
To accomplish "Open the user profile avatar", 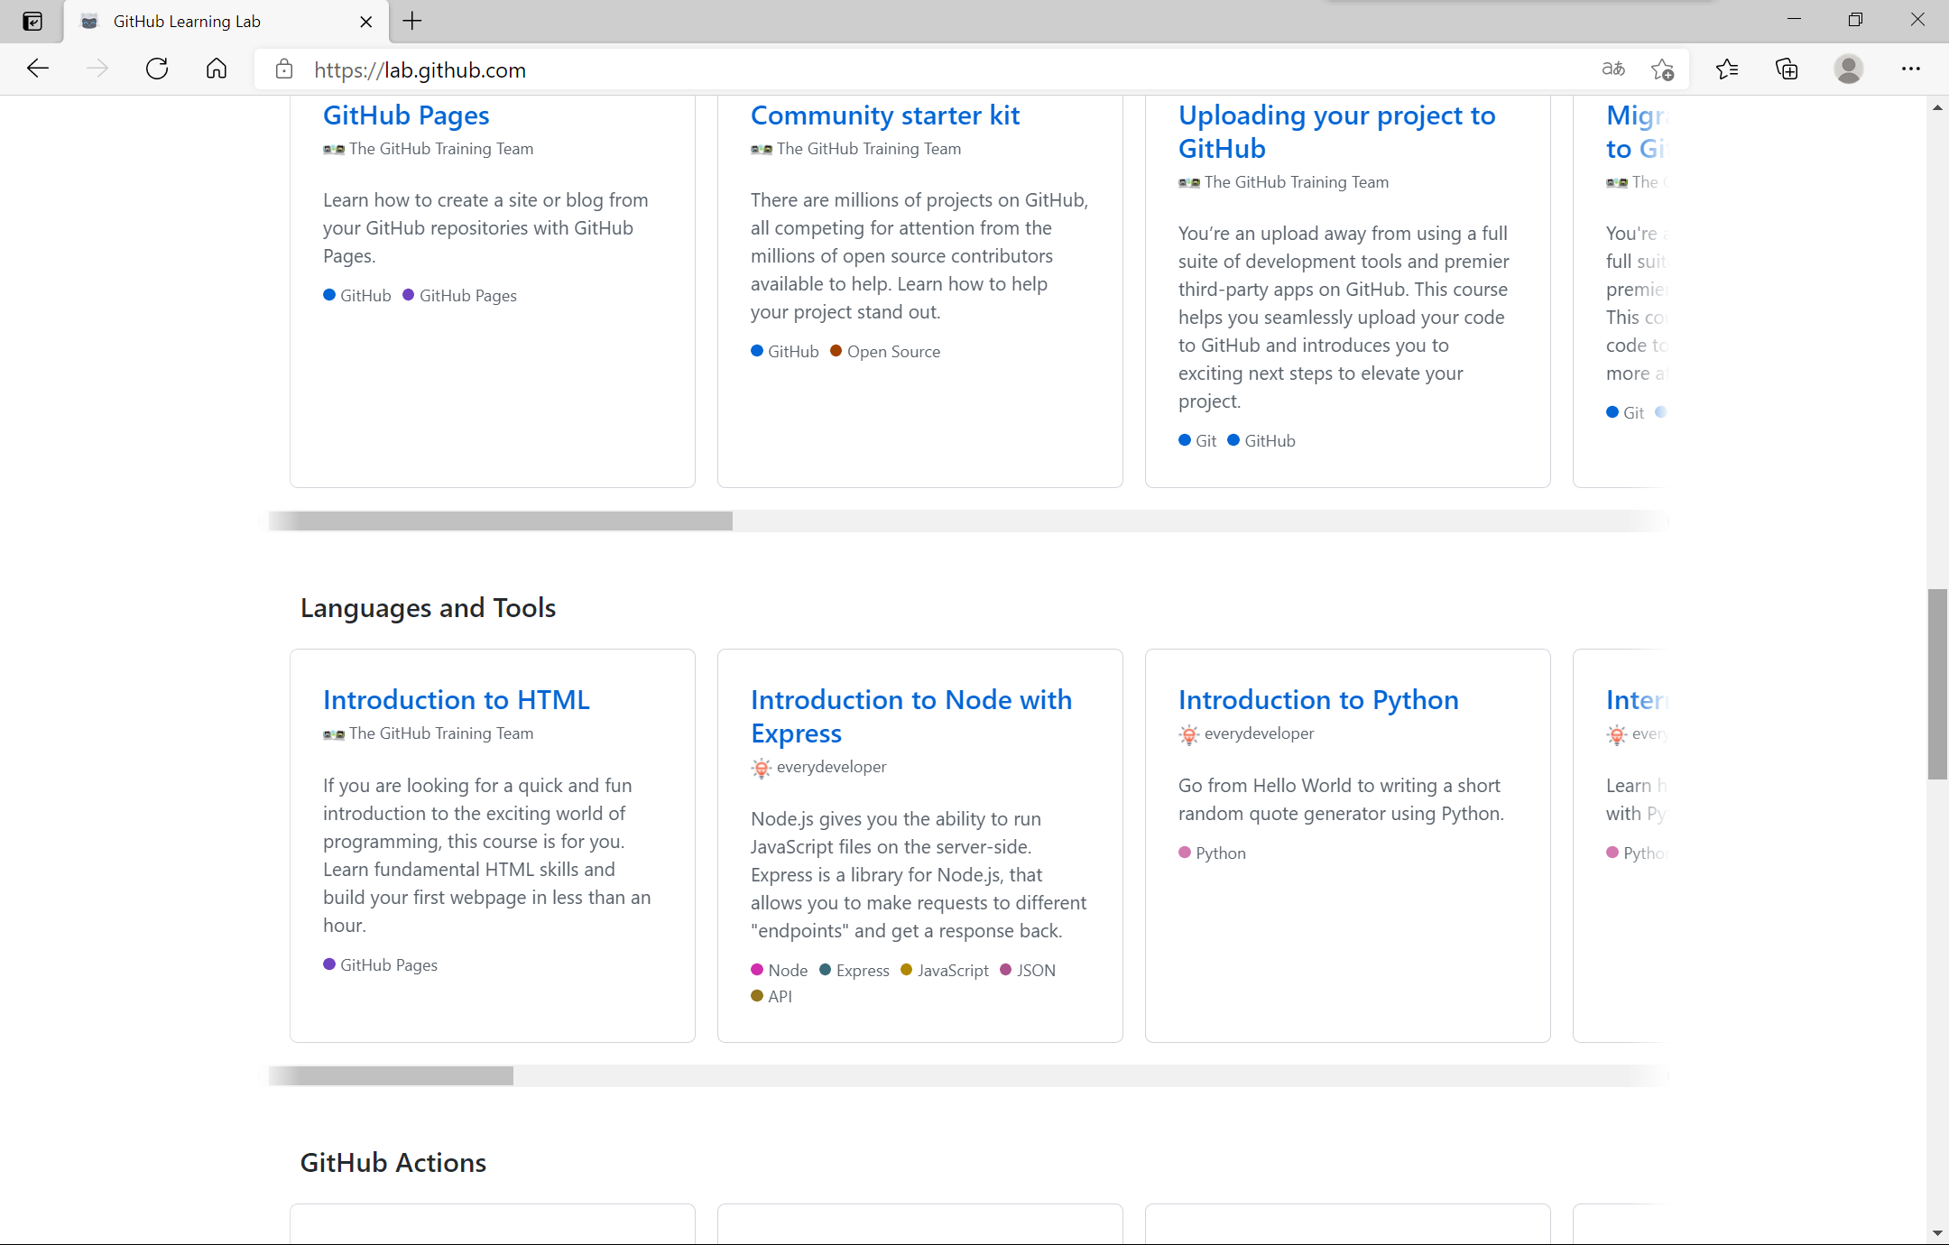I will (1848, 69).
